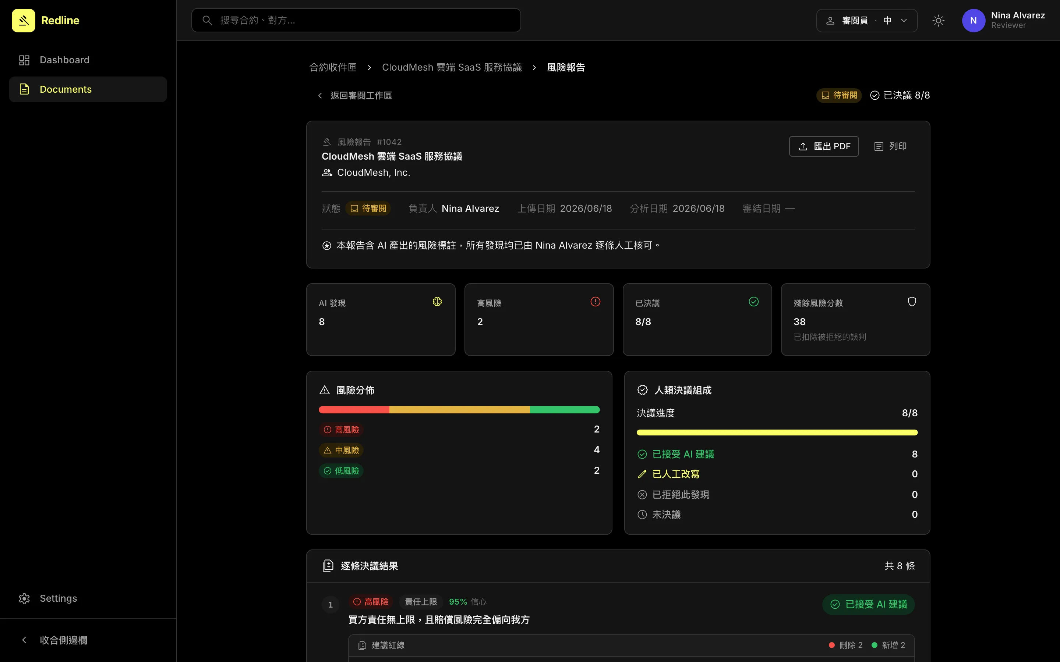Screen dimensions: 1060x662
Task: Click the red segment of risk bar
Action: [x=354, y=410]
